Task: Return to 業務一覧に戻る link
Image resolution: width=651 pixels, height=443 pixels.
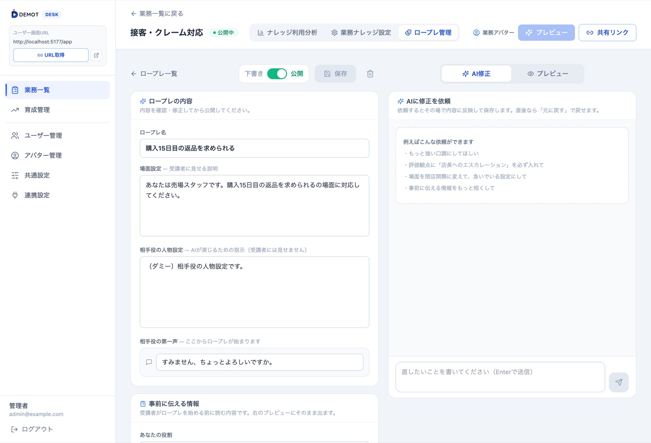Action: [157, 13]
